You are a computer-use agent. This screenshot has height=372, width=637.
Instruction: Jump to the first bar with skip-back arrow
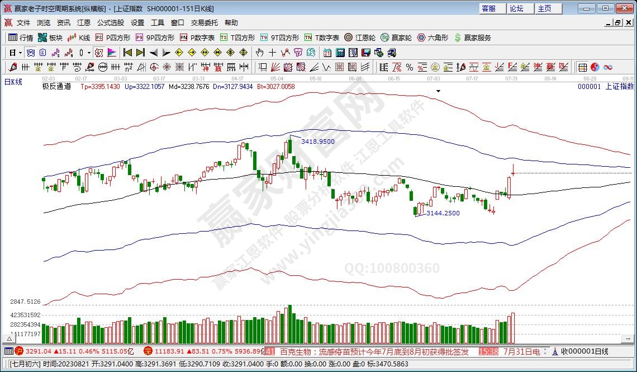click(127, 53)
